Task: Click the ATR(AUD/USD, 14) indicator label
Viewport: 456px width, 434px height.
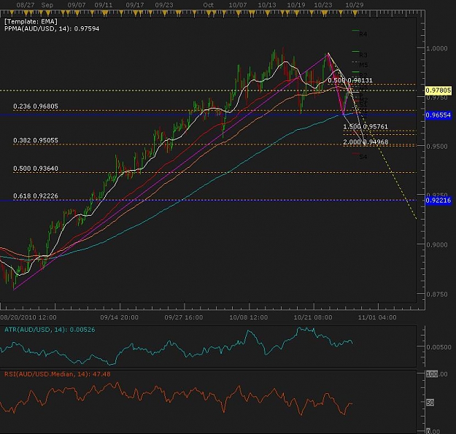Action: coord(50,330)
